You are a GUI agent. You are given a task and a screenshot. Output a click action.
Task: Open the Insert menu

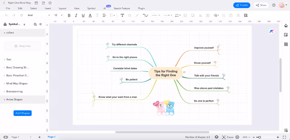point(48,8)
